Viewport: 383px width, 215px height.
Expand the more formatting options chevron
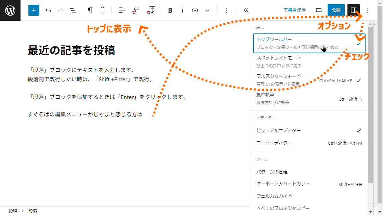click(207, 10)
